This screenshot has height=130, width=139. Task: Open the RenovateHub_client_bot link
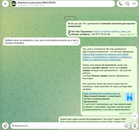[x=112, y=31]
